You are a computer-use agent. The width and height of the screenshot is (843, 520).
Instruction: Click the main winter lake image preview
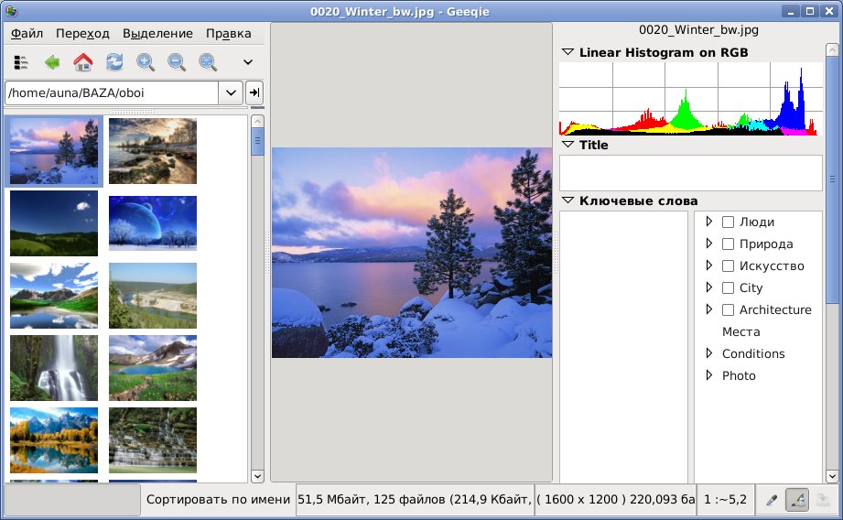click(x=412, y=253)
